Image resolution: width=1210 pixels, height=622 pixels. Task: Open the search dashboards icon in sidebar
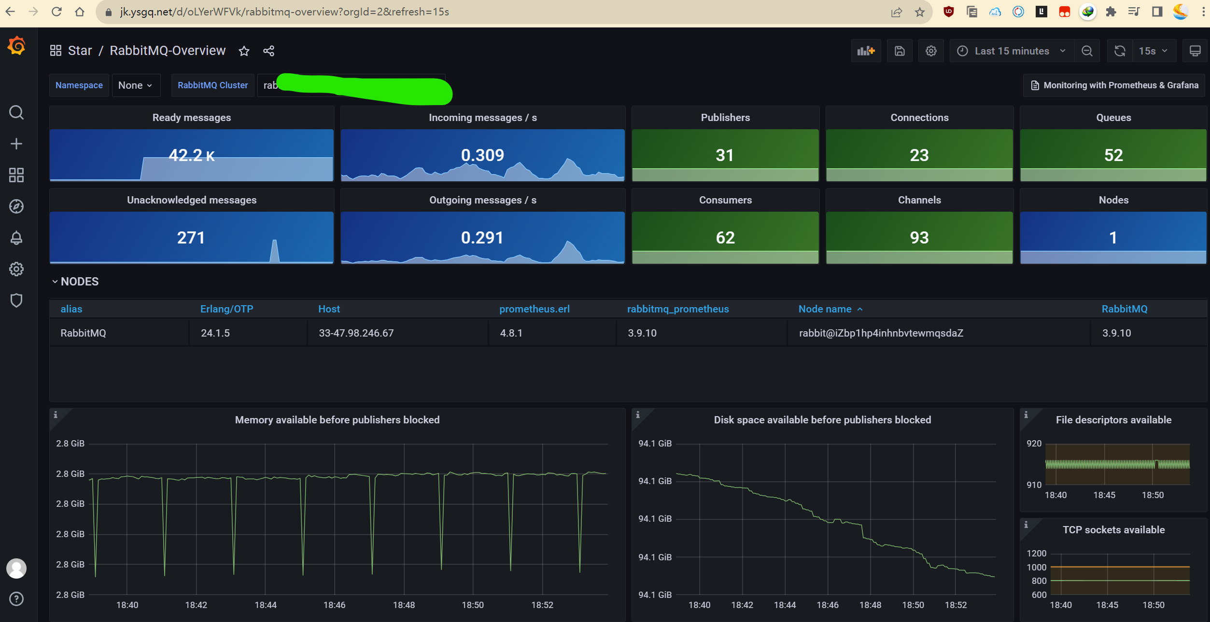[x=16, y=112]
